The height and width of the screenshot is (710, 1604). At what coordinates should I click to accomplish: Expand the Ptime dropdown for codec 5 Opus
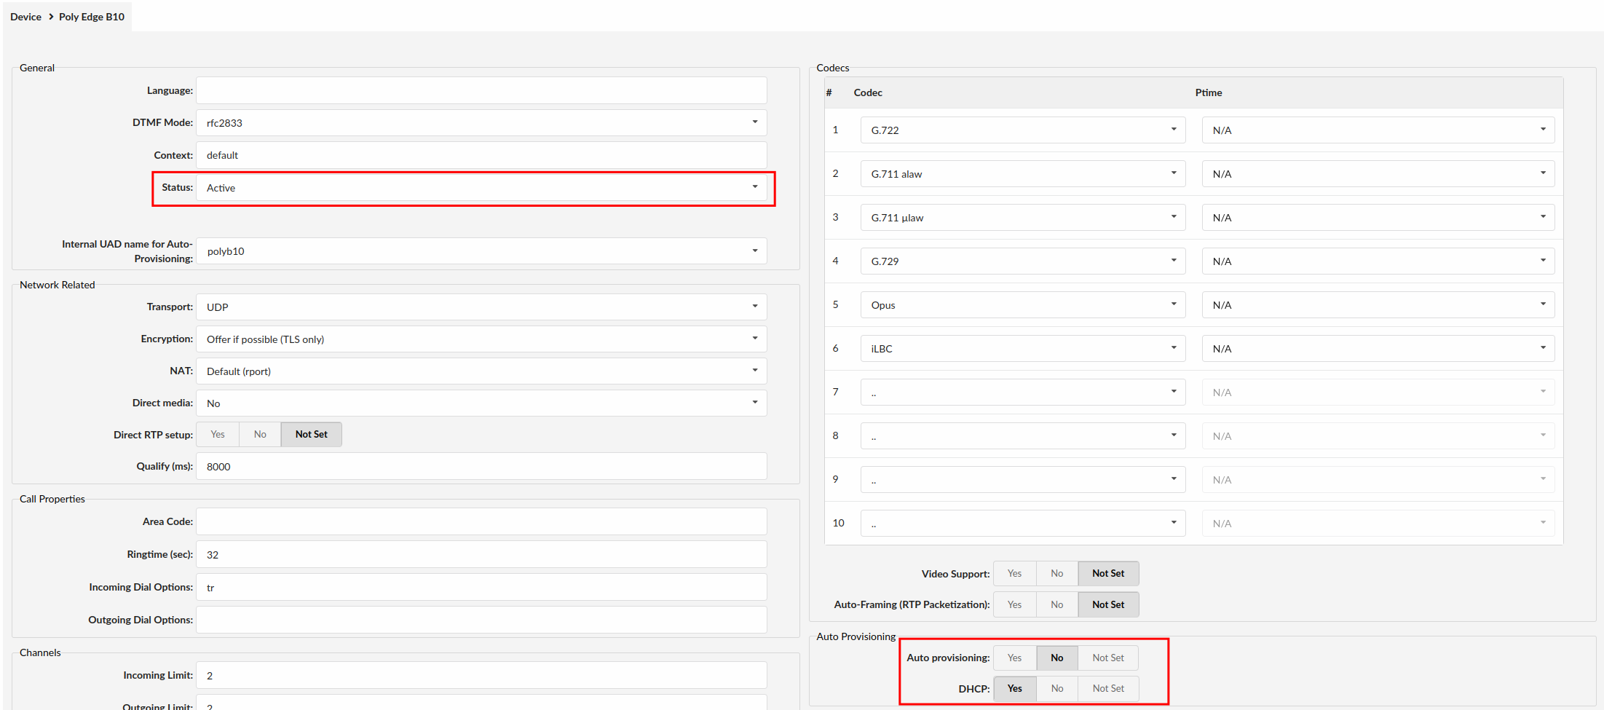coord(1378,305)
